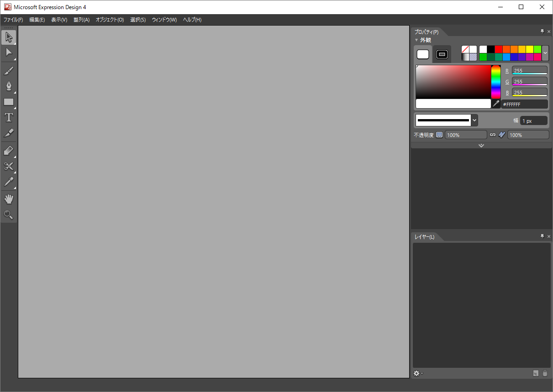Click inside the color saturation picker area
This screenshot has width=553, height=392.
click(x=453, y=82)
